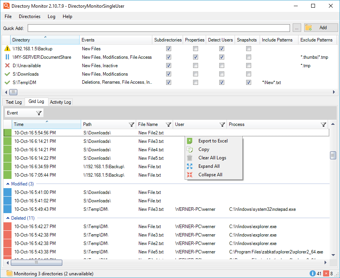Click the blue info icon in status bar
340x278 pixels.
point(312,273)
